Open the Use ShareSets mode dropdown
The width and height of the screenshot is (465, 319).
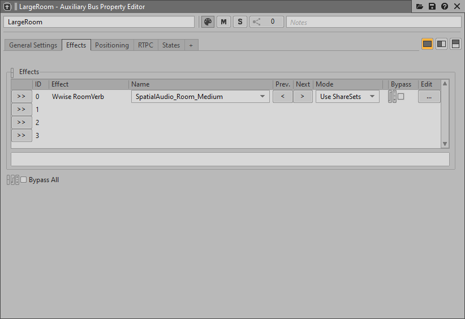coord(347,97)
